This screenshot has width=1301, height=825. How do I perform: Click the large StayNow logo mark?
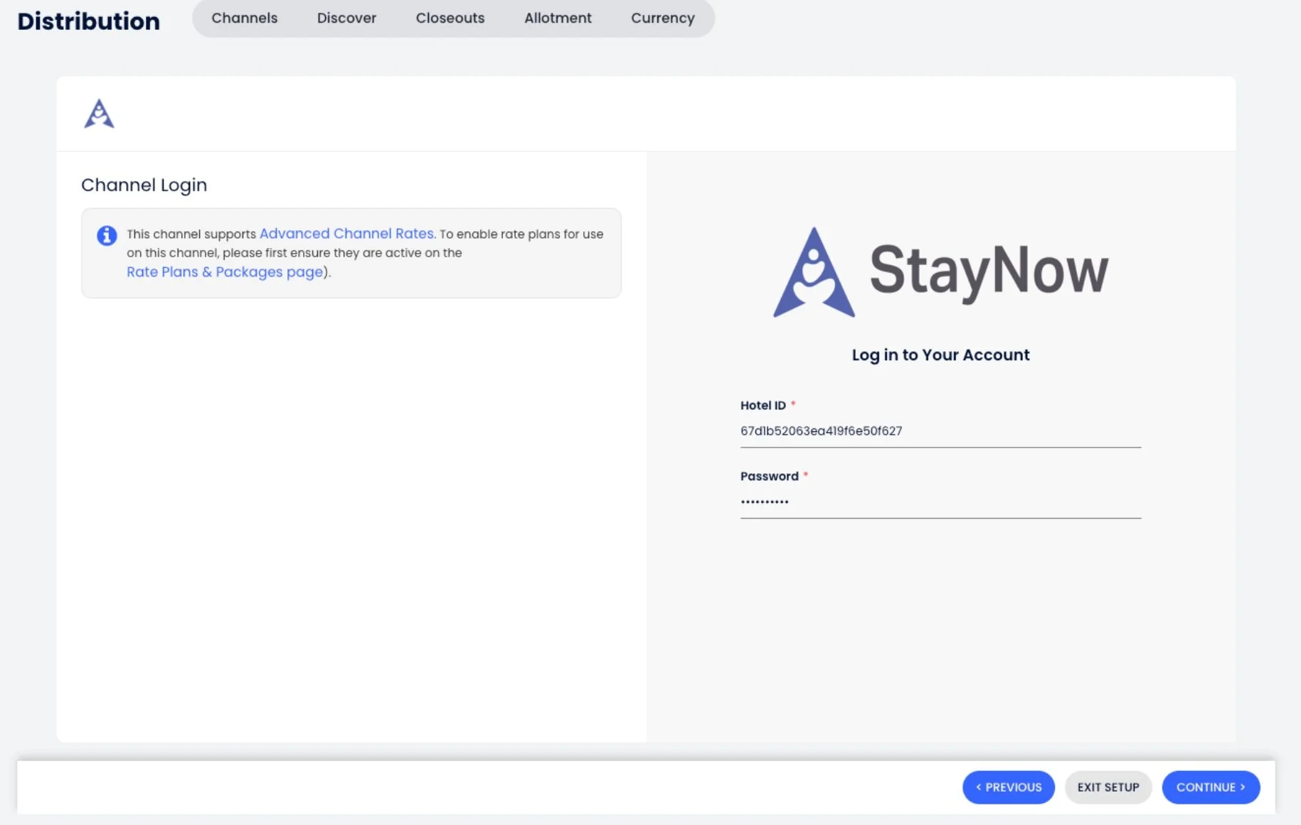[814, 272]
